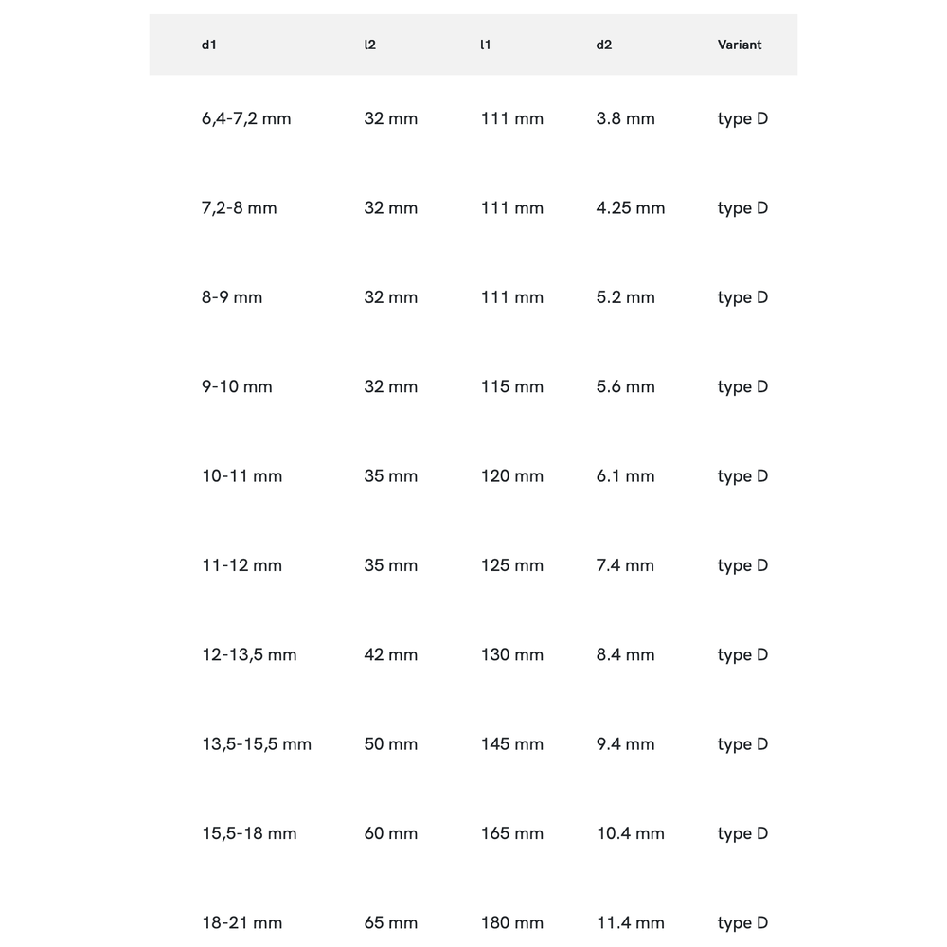Click the d1 column header
The height and width of the screenshot is (947, 947).
pos(209,45)
